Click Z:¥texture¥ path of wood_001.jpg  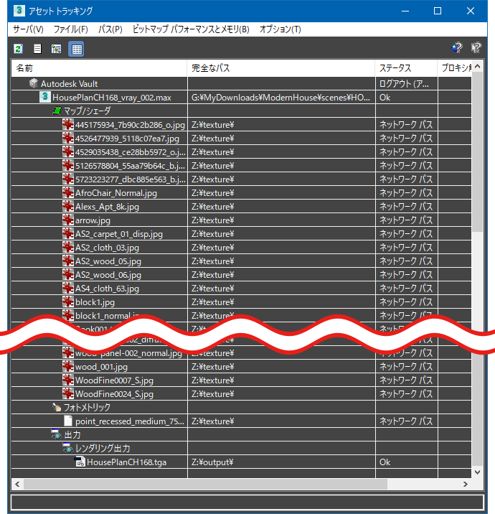pos(281,367)
